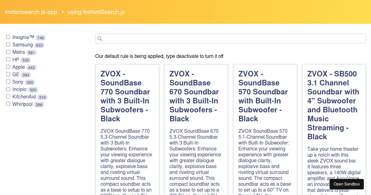Click the magnifying glass search icon
This screenshot has height=195, width=371.
pyautogui.click(x=100, y=39)
